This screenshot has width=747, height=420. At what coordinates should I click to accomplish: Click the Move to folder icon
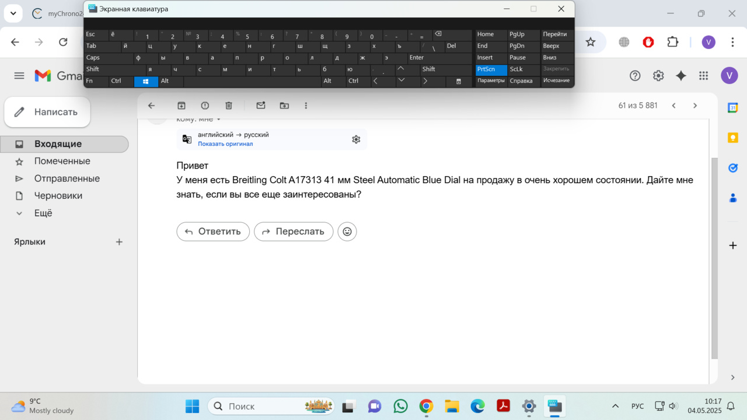[284, 106]
